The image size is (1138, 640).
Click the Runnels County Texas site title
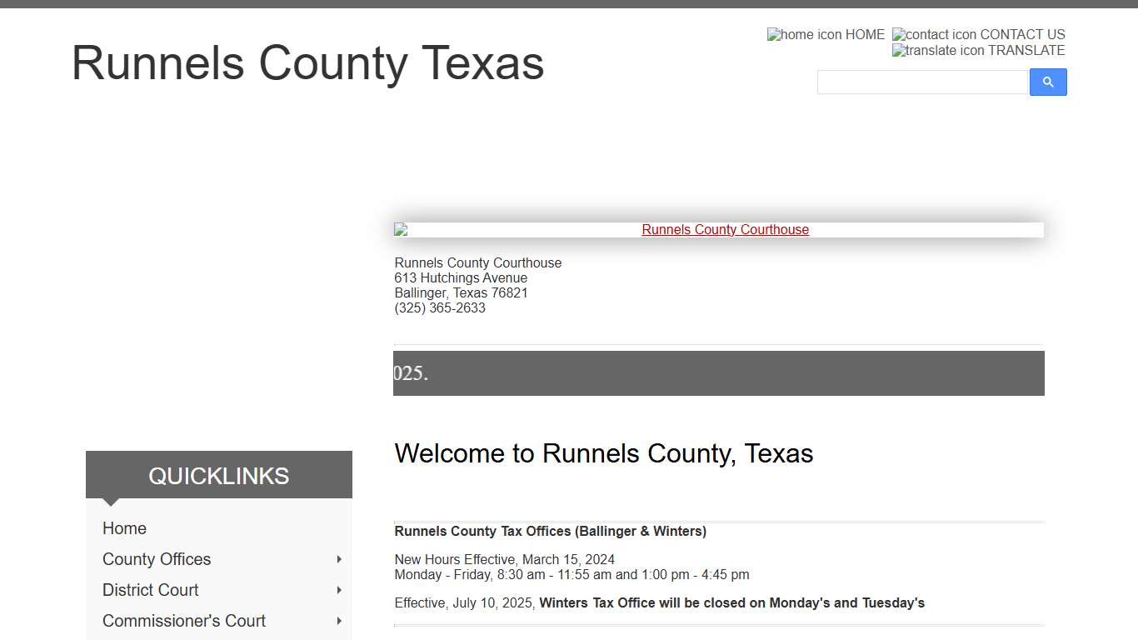point(308,62)
